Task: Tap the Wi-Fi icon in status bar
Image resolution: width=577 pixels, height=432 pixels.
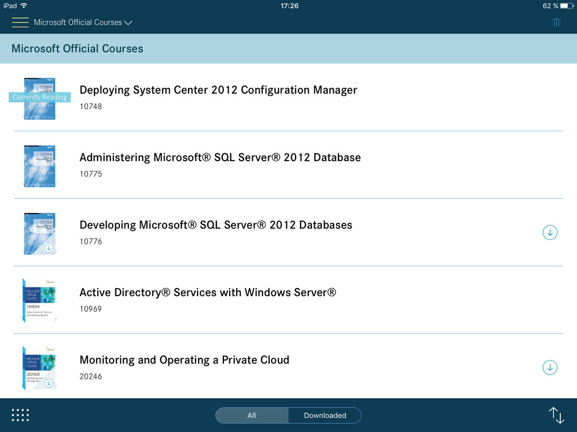Action: (x=24, y=6)
